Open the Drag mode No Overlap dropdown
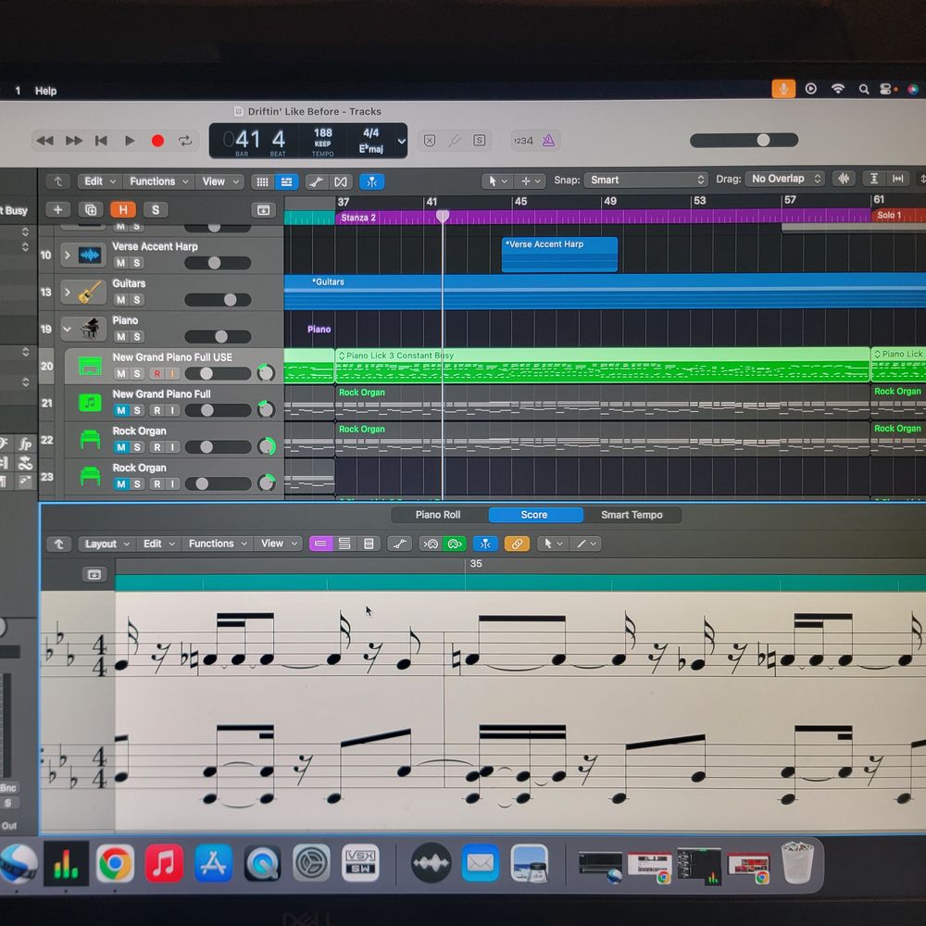Viewport: 926px width, 926px height. (785, 179)
